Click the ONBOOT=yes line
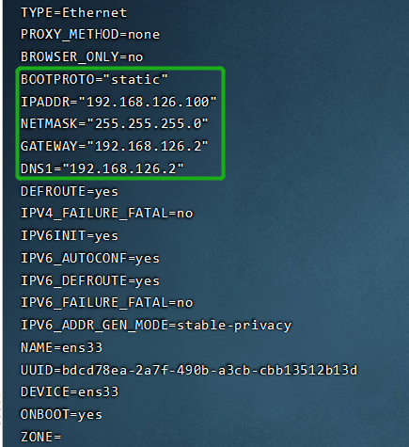The height and width of the screenshot is (447, 409). (61, 415)
